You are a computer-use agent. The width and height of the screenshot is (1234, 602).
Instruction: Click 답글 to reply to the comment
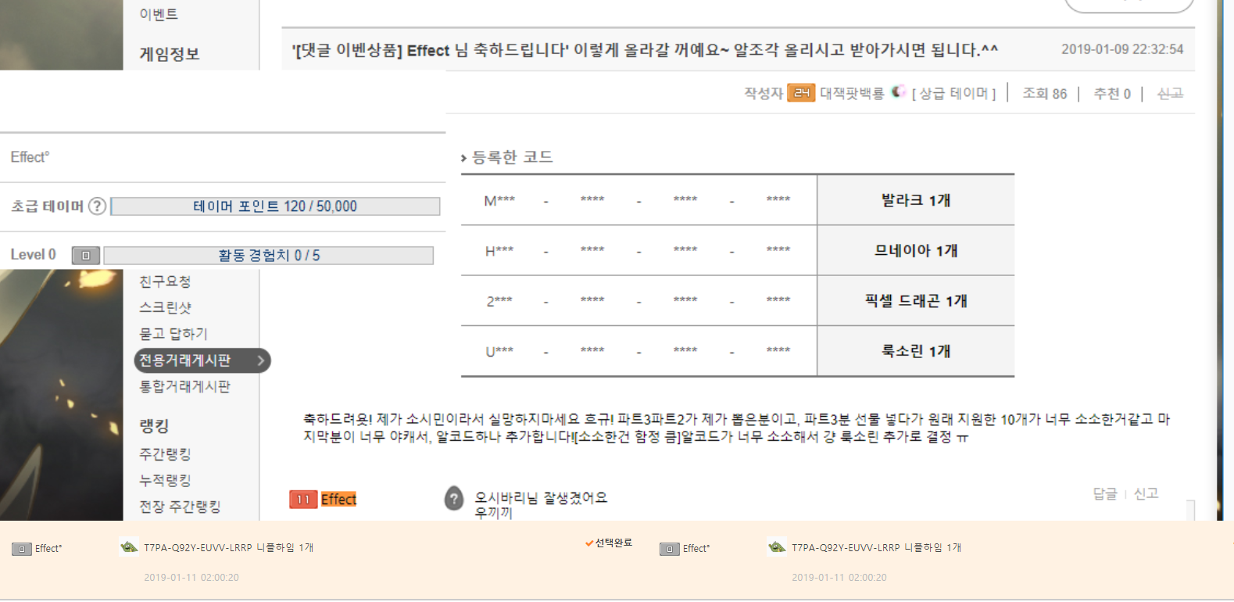point(1105,494)
